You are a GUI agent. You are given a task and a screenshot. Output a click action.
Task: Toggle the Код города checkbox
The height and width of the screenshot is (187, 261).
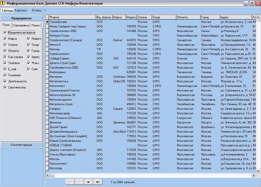5,57
